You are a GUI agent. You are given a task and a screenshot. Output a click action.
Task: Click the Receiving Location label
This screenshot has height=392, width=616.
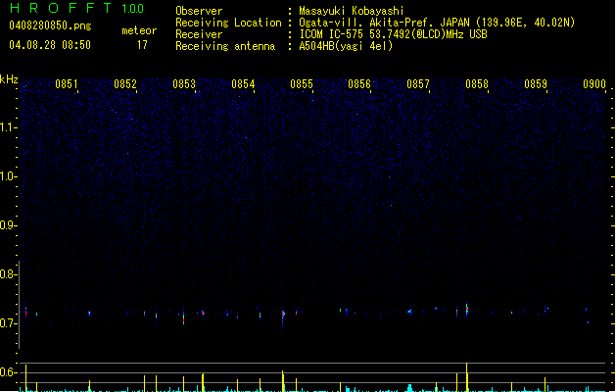tap(228, 23)
